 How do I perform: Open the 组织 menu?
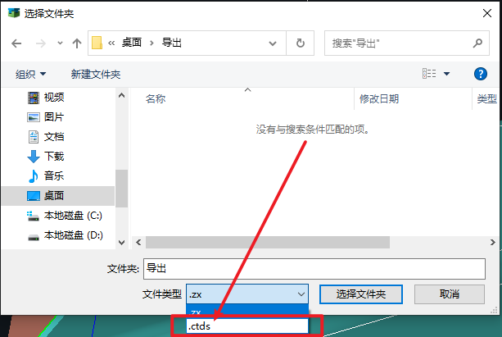click(x=31, y=75)
